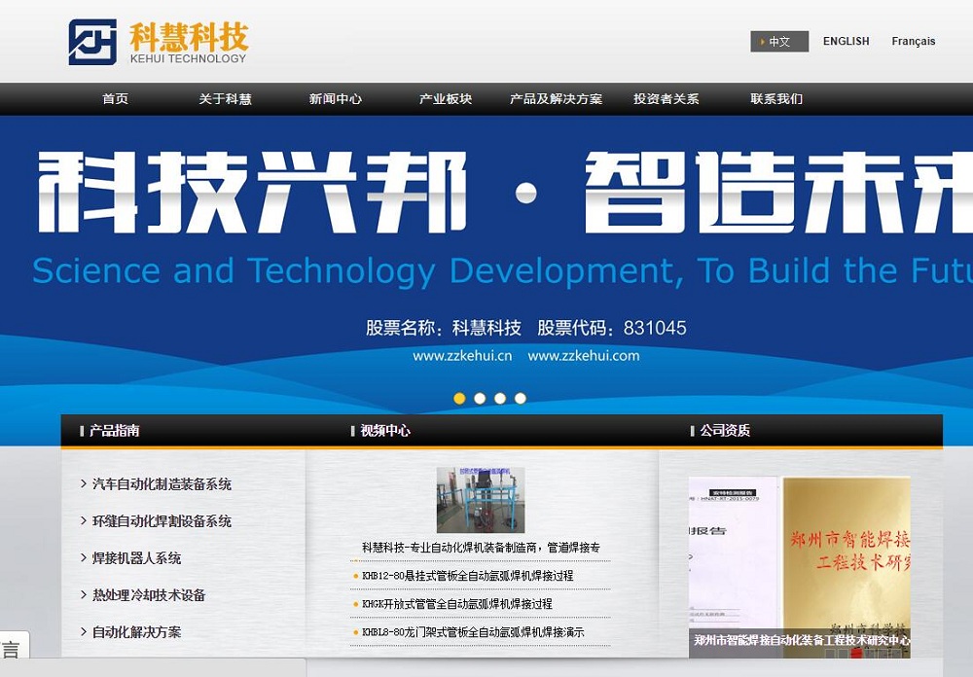The width and height of the screenshot is (973, 677).
Task: Select the third carousel dot
Action: click(500, 399)
